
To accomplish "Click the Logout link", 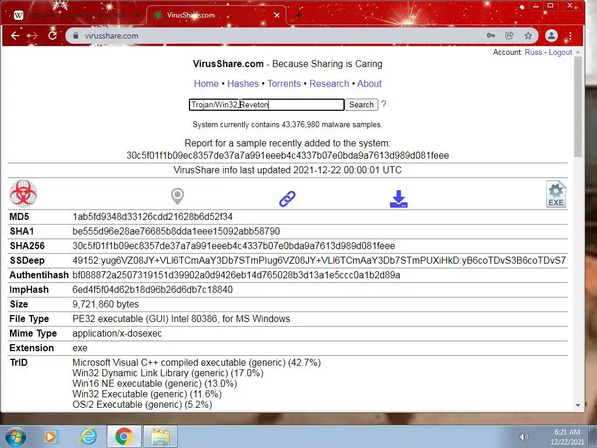I will [x=560, y=52].
